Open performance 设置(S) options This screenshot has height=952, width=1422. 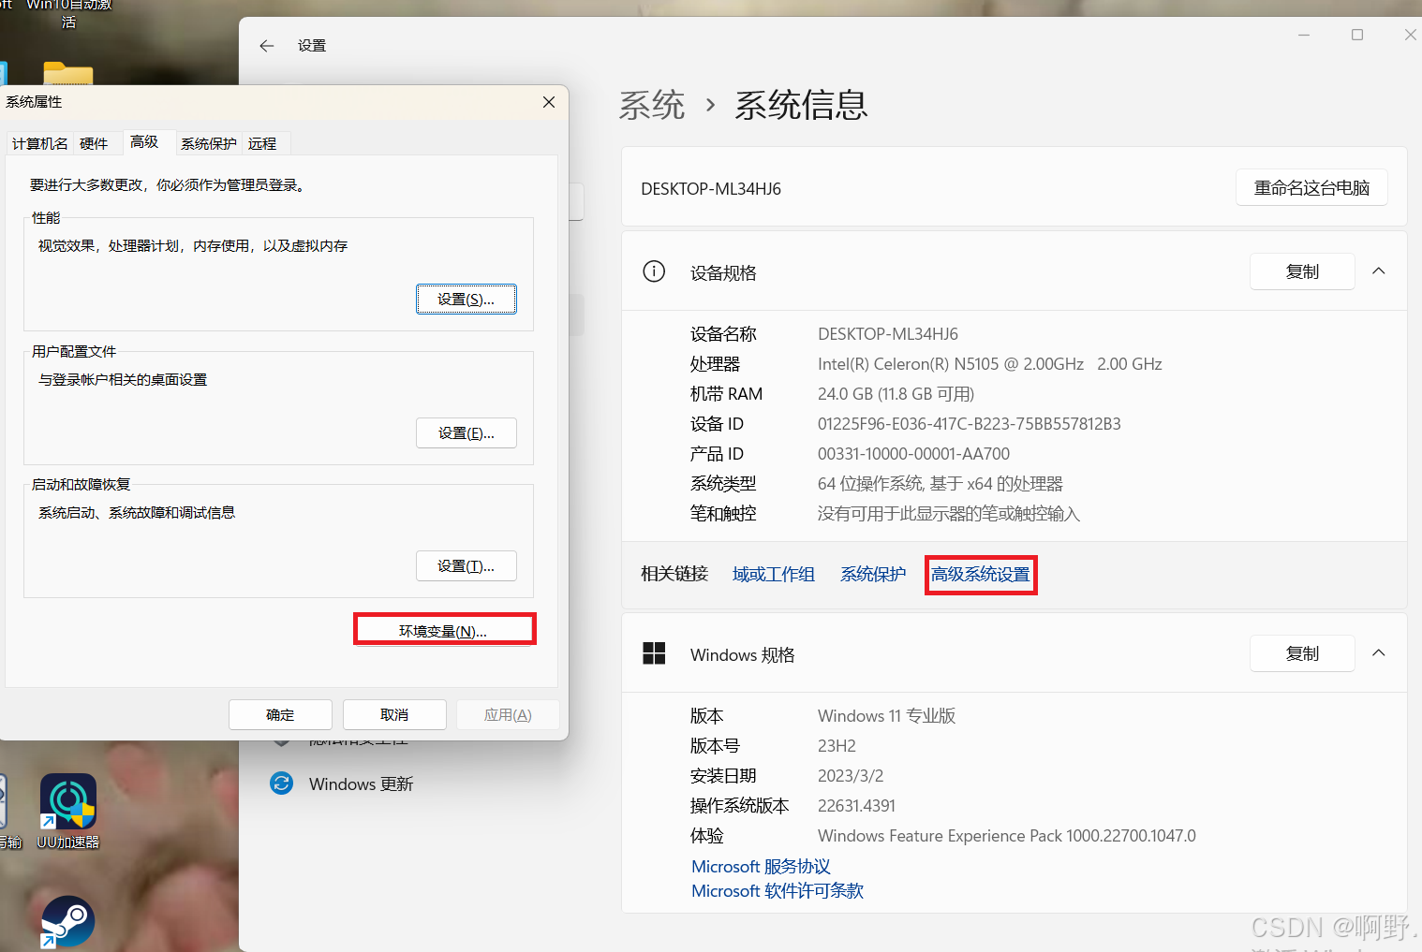(466, 299)
